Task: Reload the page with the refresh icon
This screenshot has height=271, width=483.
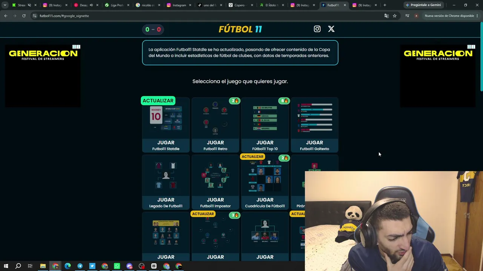Action: point(24,16)
